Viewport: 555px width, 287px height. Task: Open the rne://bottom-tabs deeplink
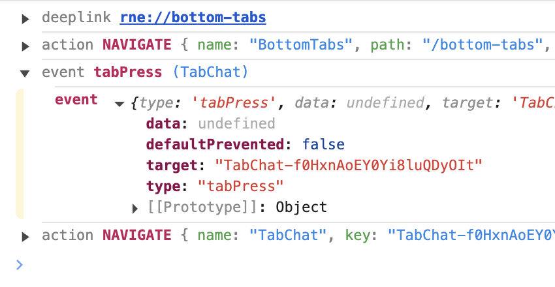coord(193,18)
